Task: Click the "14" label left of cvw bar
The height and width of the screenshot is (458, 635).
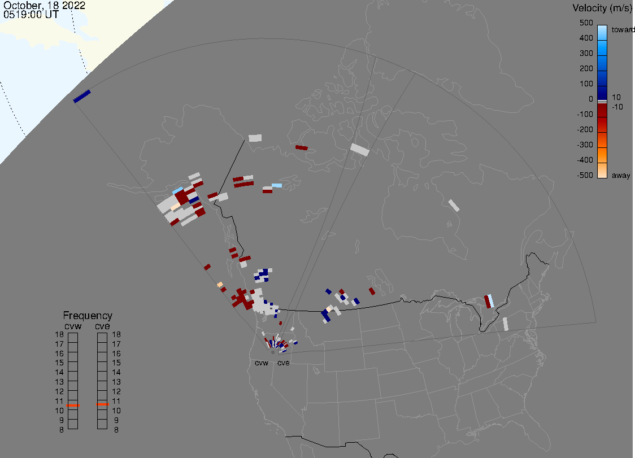Action: pos(59,372)
